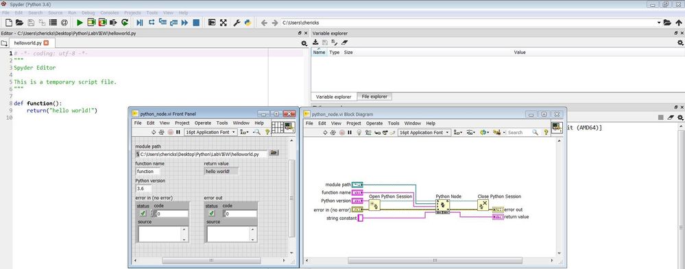Click Run Continuously in Front Panel toolbar

pyautogui.click(x=162, y=132)
